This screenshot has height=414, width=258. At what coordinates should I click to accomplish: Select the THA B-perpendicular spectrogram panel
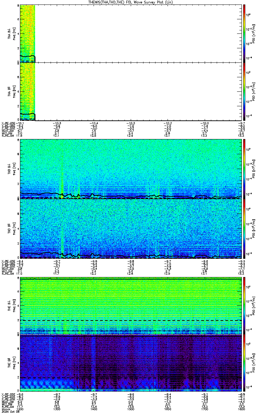click(130, 33)
